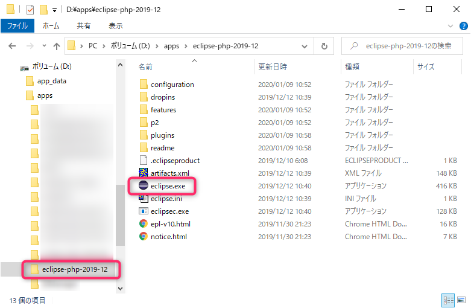Viewport: 471px width, 308px height.
Task: Click the 128 KB size cell
Action: coord(446,211)
